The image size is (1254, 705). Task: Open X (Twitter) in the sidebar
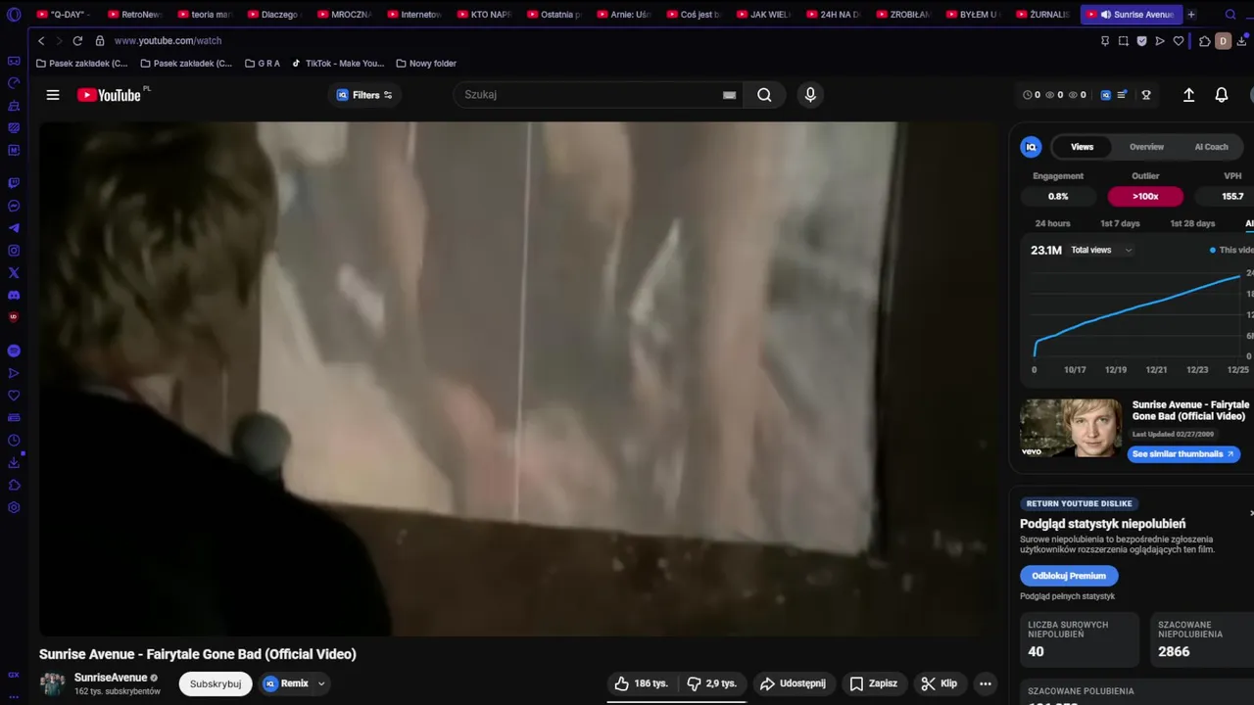[14, 273]
